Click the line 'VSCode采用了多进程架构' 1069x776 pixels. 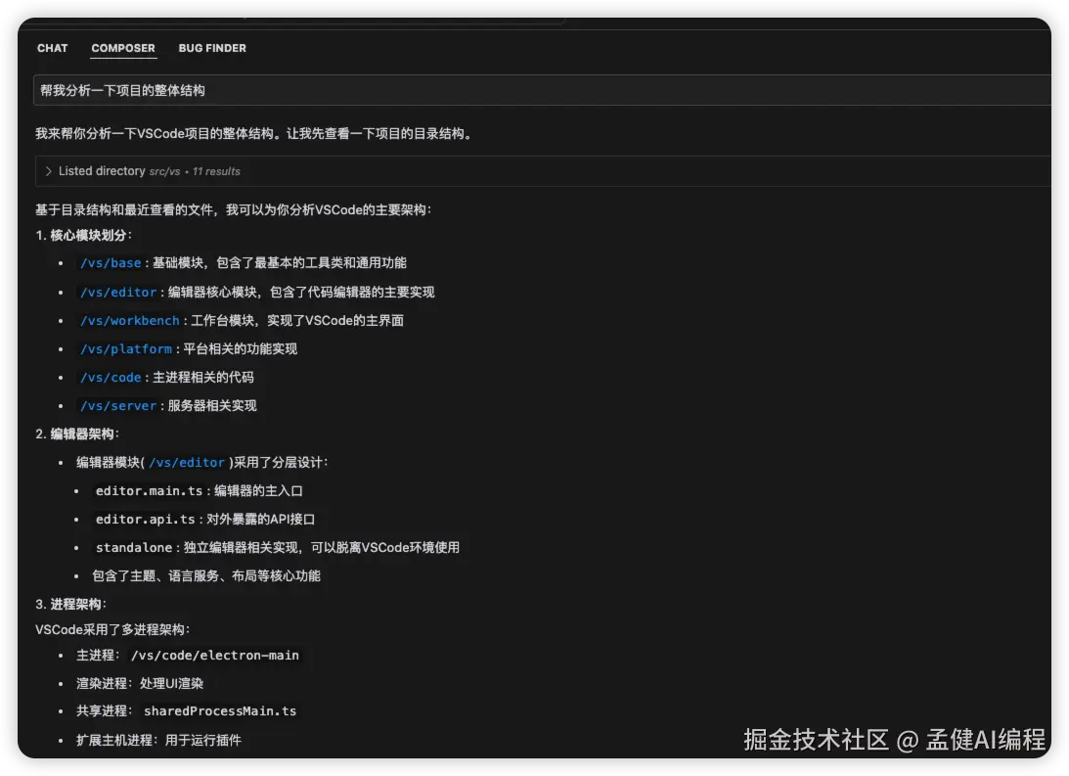click(112, 630)
